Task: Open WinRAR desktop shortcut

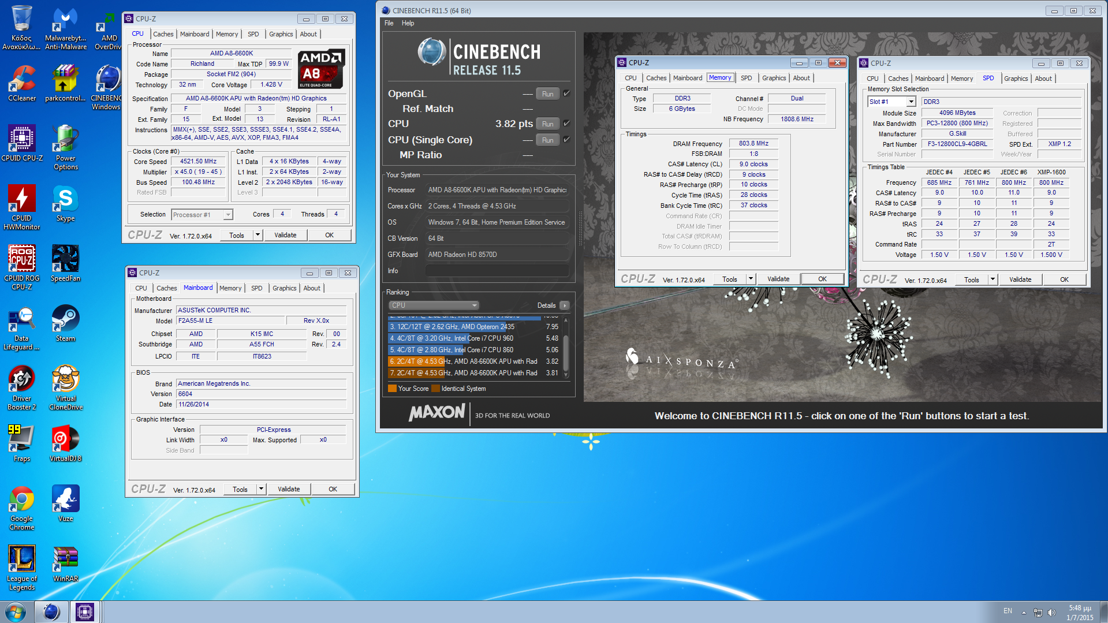Action: [65, 563]
